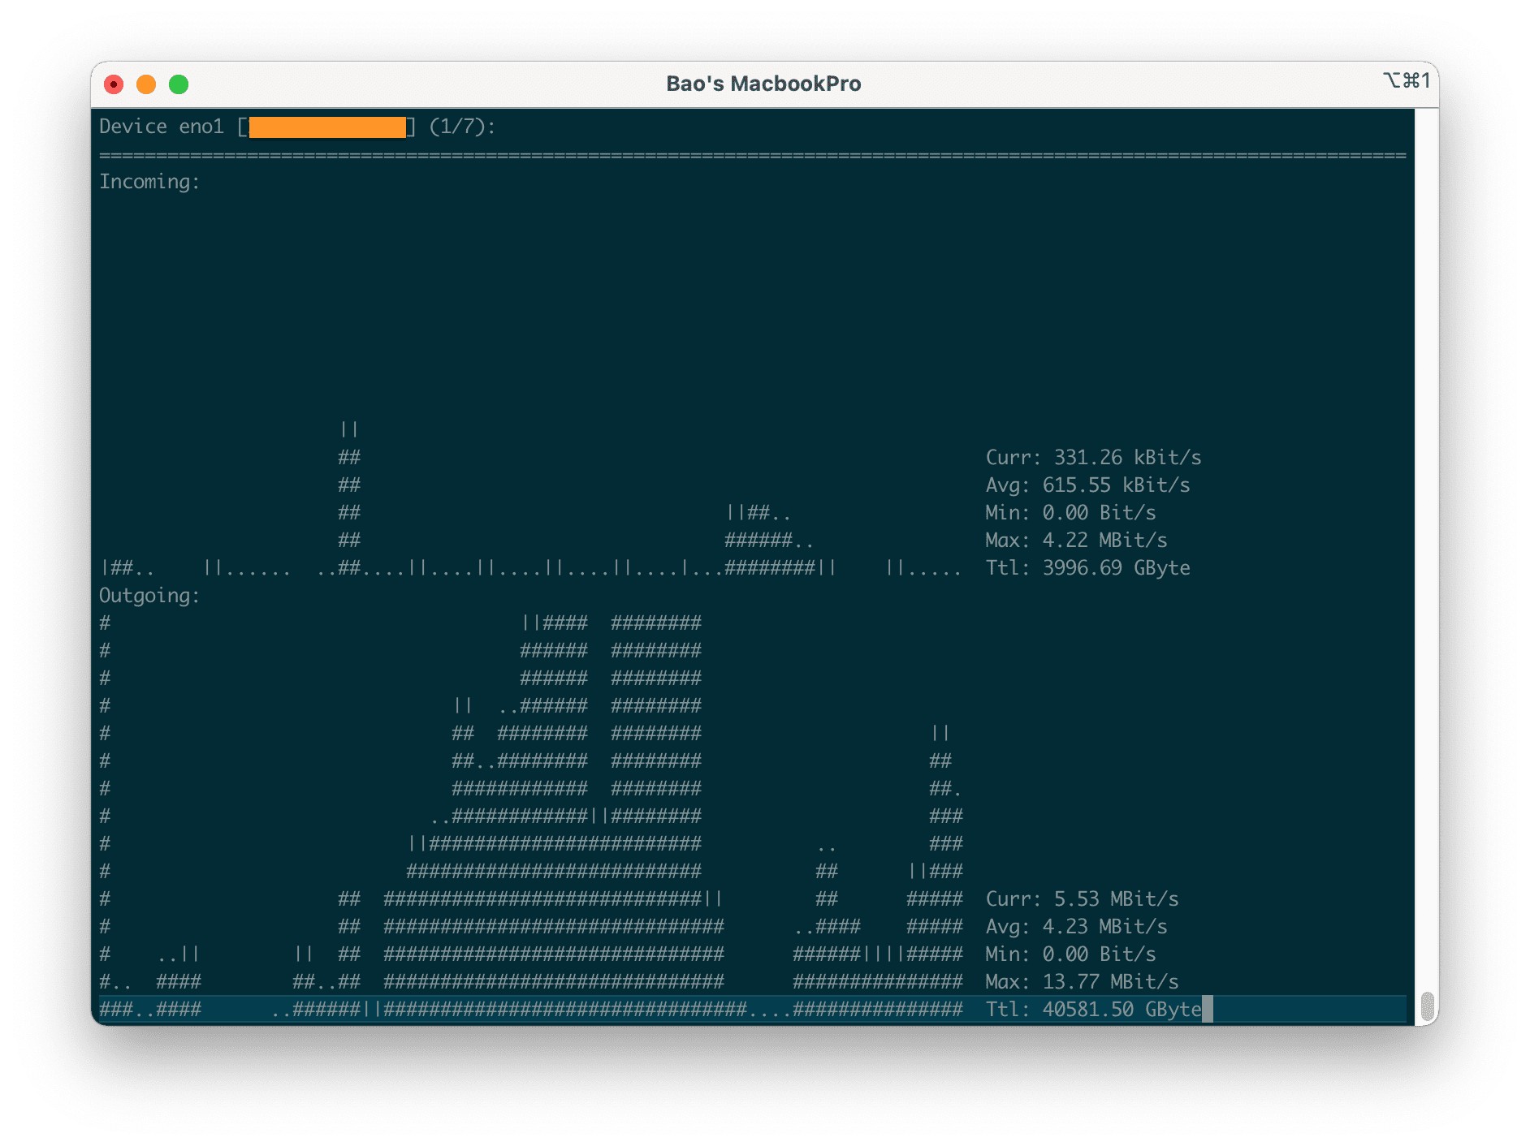This screenshot has height=1146, width=1530.
Task: Click the '(1/7)' device counter
Action: click(x=461, y=127)
